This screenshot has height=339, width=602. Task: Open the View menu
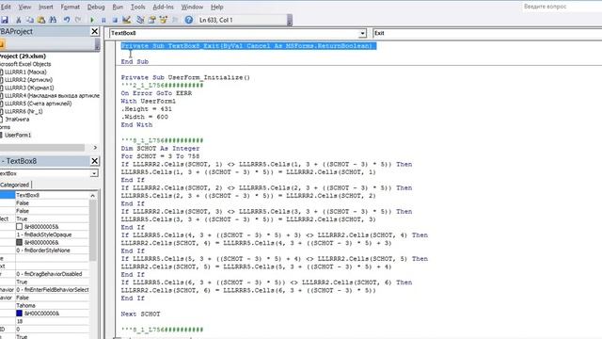[x=24, y=7]
